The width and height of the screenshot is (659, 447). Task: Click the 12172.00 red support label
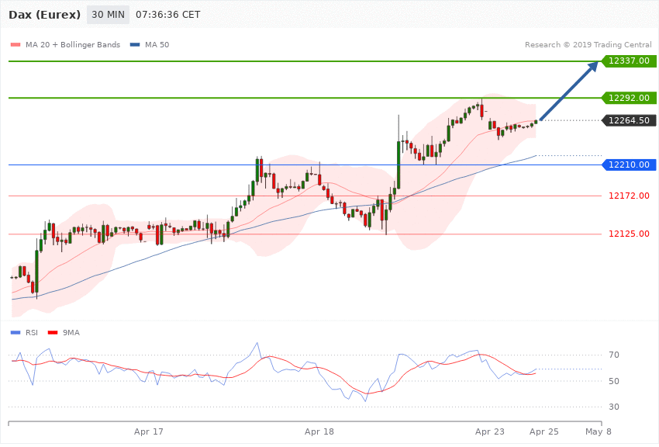629,196
